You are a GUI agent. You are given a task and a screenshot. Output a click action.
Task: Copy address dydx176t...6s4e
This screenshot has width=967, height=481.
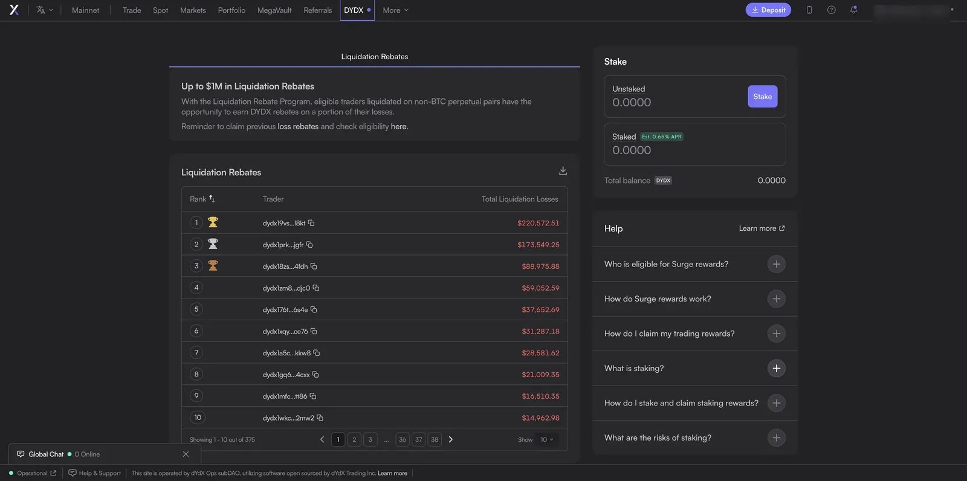point(314,310)
